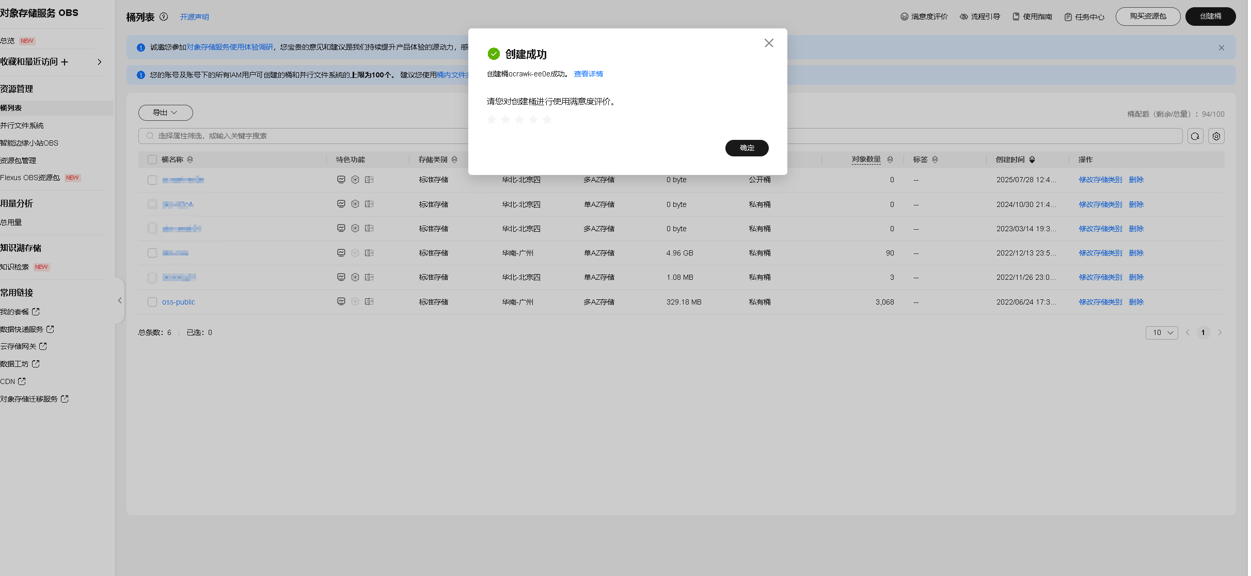Open page size dropdown showing 10

(x=1161, y=333)
